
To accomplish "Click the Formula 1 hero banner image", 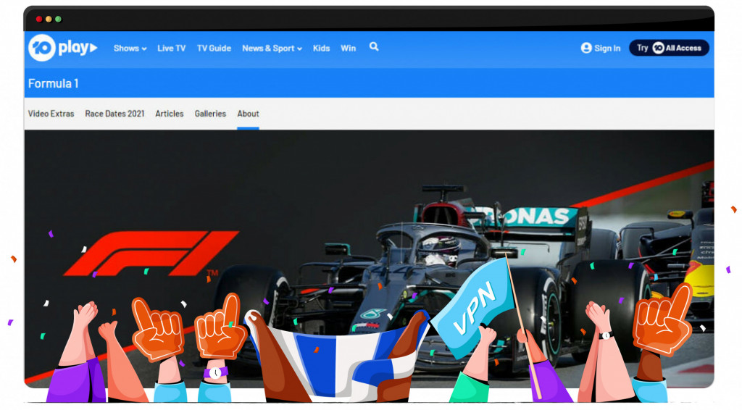I will point(369,259).
